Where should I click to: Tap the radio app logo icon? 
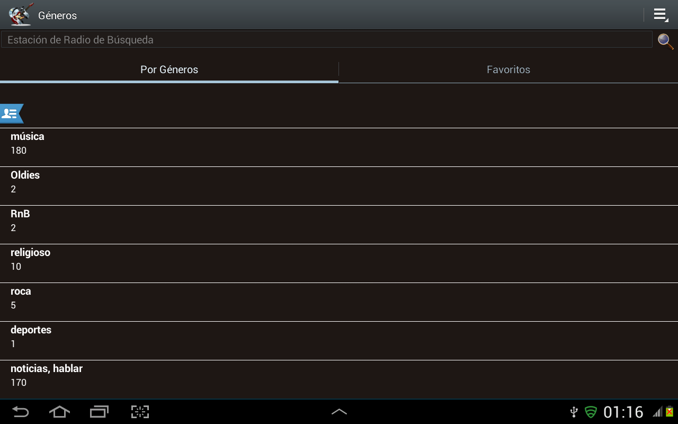[20, 15]
